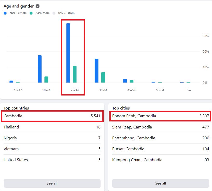The image size is (212, 191).
Task: Click the green Male legend dot
Action: pyautogui.click(x=31, y=13)
